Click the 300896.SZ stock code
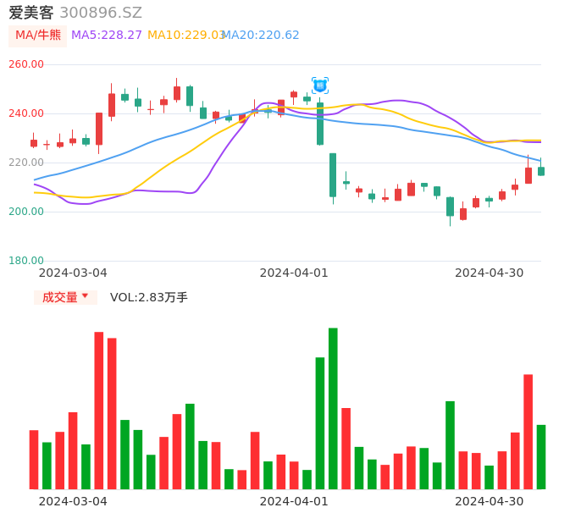Image resolution: width=581 pixels, height=513 pixels. (x=101, y=13)
